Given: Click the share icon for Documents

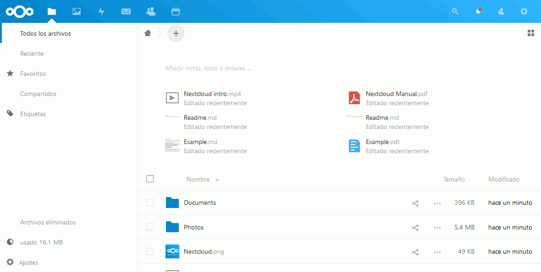Looking at the screenshot, I should pos(415,203).
